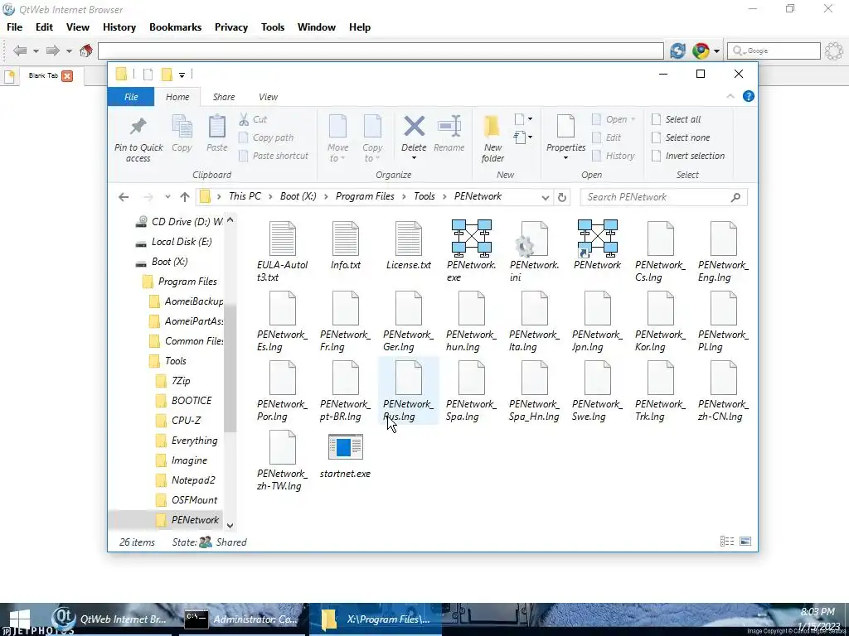This screenshot has width=849, height=636.
Task: Open the recent locations dropdown arrow
Action: click(167, 197)
